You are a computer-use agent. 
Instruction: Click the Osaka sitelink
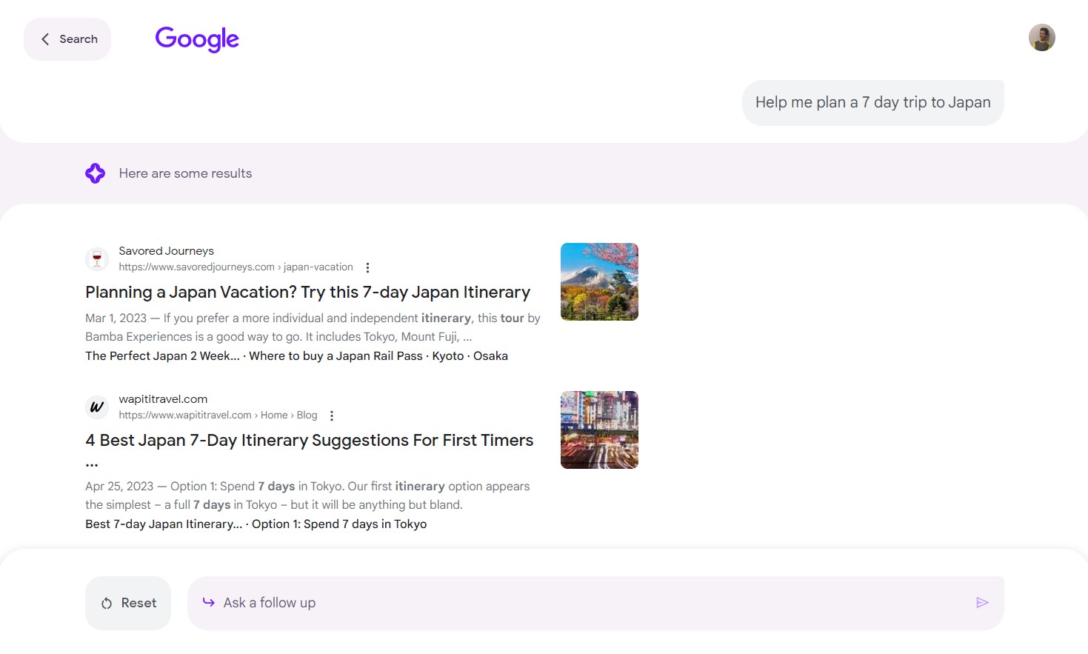[490, 356]
